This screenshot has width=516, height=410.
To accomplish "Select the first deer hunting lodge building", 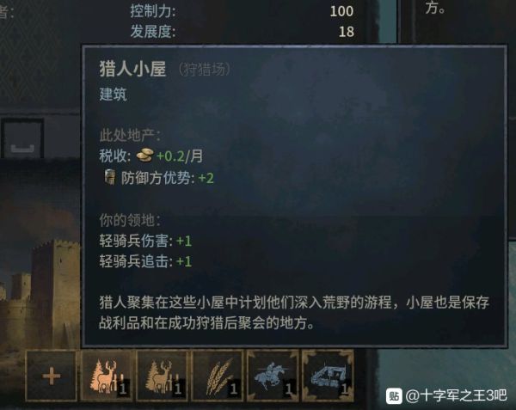I will [x=107, y=376].
